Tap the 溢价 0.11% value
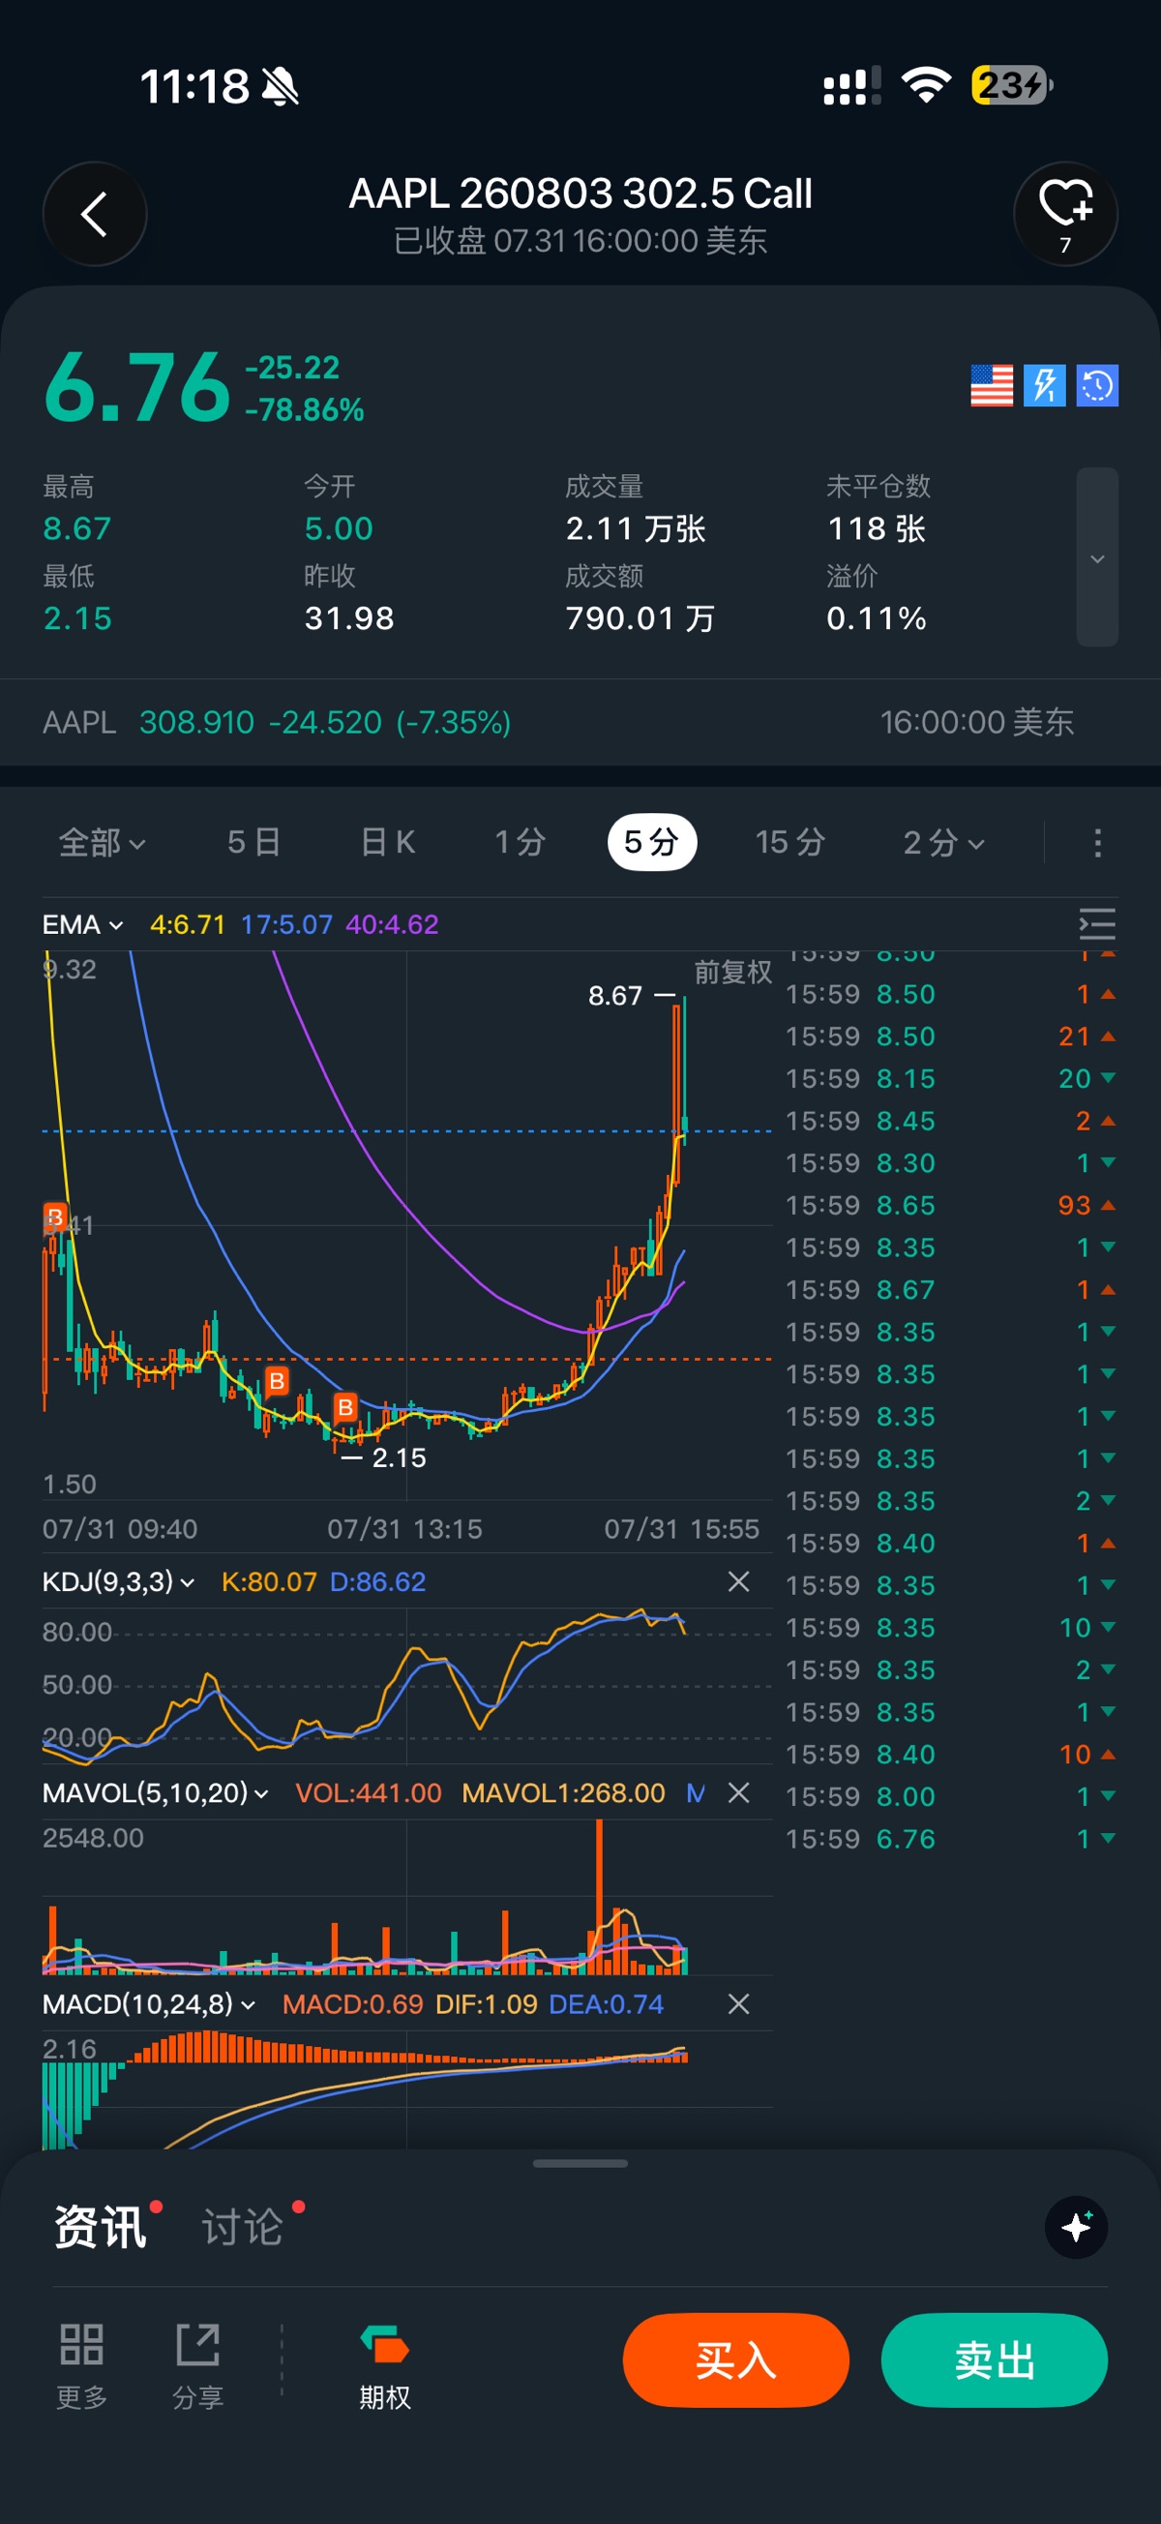The height and width of the screenshot is (2524, 1161). click(876, 618)
